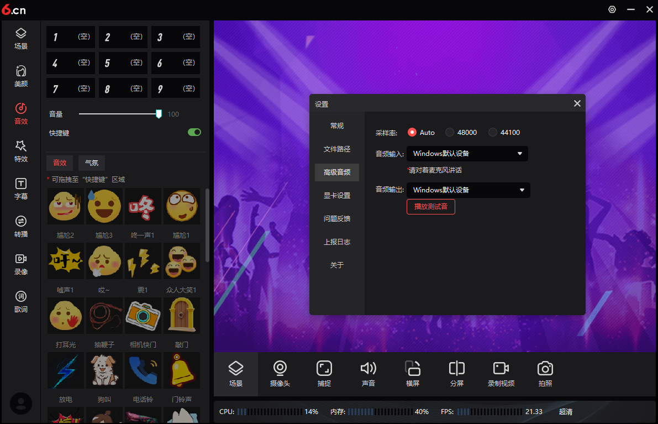This screenshot has height=424, width=658.
Task: Go to 文件路径 settings section
Action: (x=337, y=149)
